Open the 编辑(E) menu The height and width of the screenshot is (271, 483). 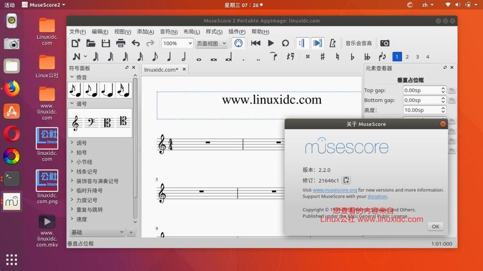point(100,31)
